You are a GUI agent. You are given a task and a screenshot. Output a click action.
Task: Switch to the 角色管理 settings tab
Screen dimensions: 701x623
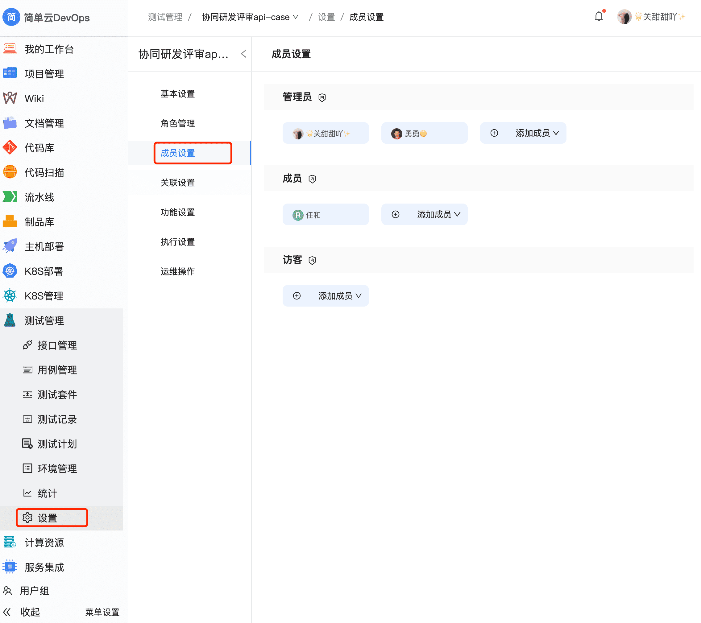(x=178, y=123)
